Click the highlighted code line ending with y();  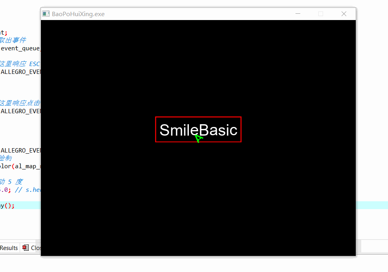(x=7, y=206)
